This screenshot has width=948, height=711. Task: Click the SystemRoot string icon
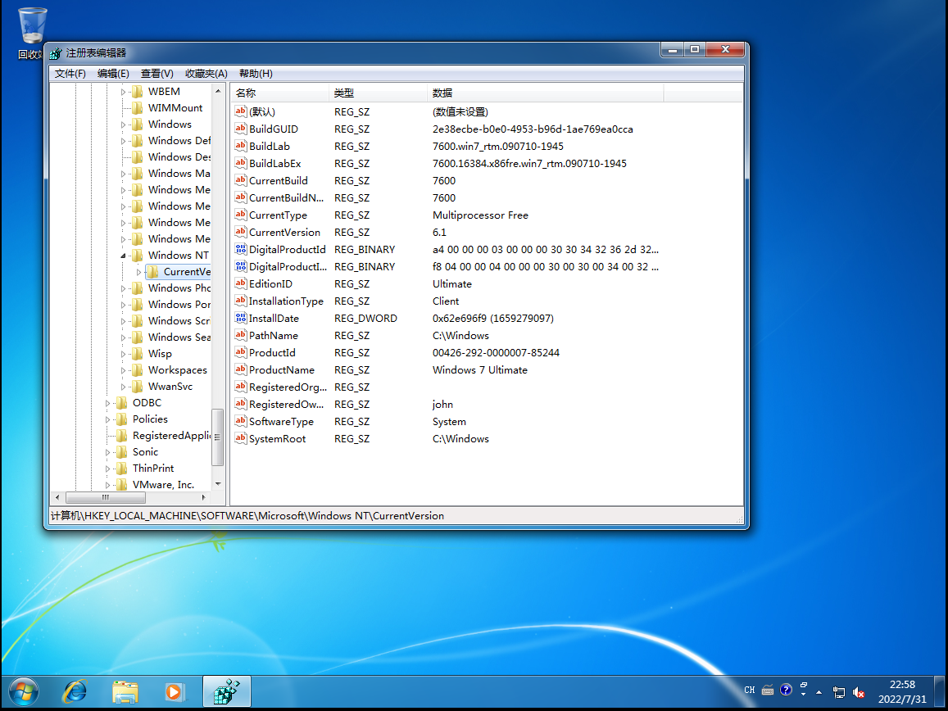click(241, 438)
